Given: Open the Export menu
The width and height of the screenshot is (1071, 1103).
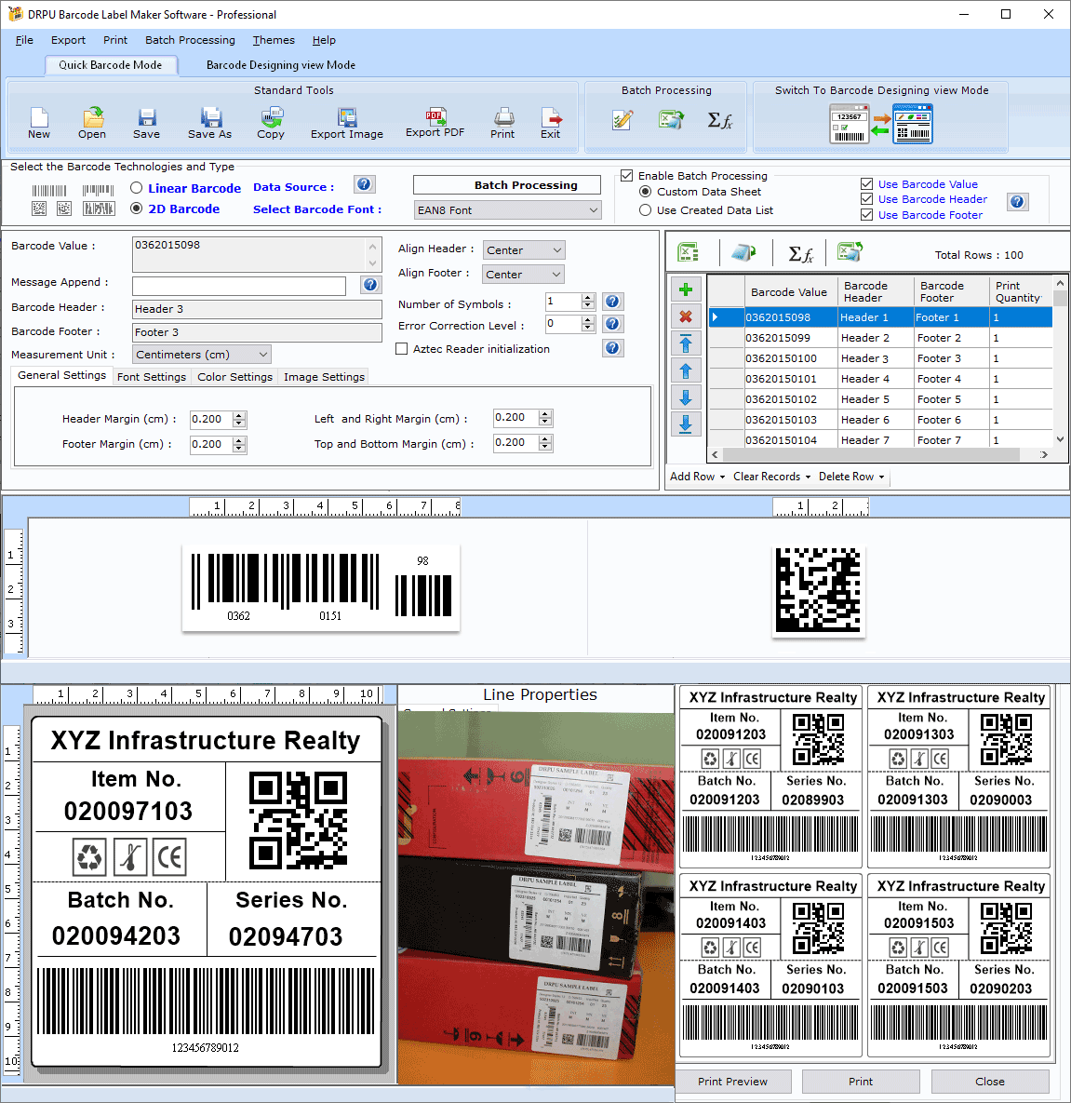Looking at the screenshot, I should [x=68, y=40].
